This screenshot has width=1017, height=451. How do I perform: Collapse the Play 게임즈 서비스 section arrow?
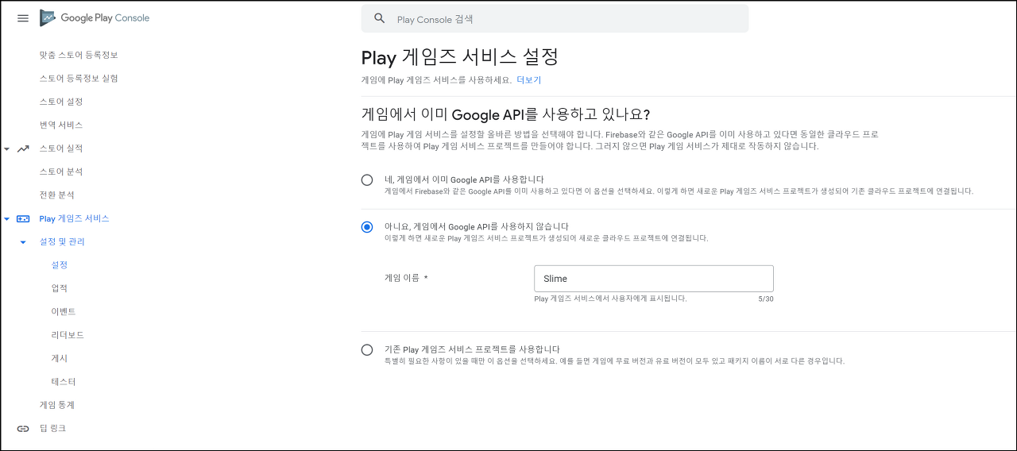[x=7, y=218]
